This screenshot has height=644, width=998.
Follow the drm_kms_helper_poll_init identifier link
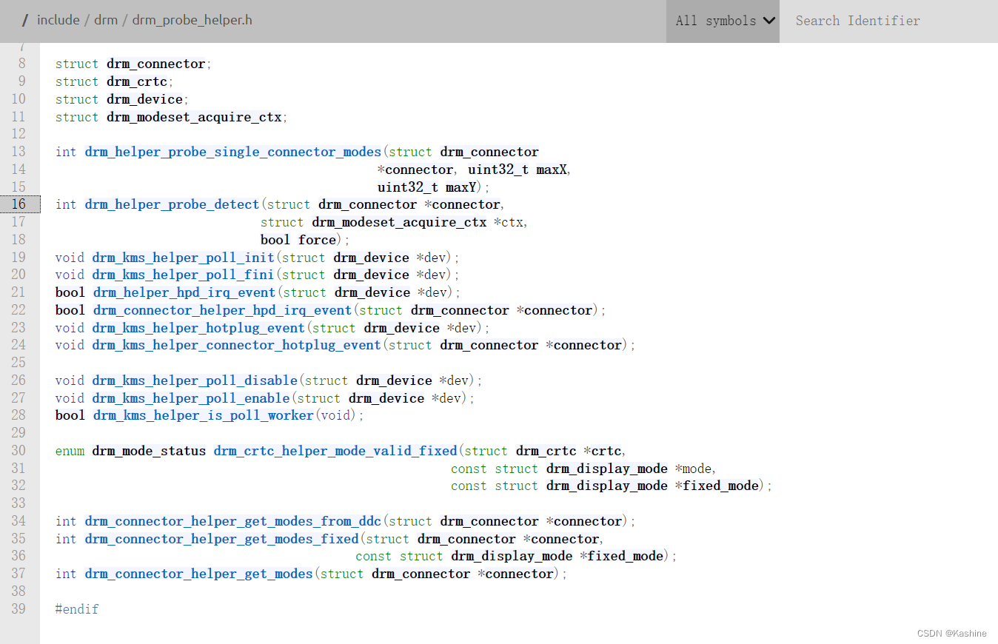(183, 258)
